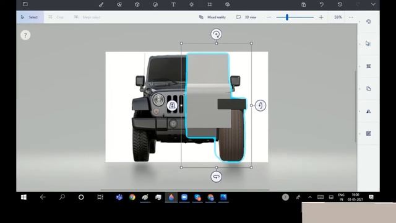Viewport: 396px width, 223px height.
Task: Click the Z-axis position handle on the jeep grille
Action: [x=172, y=105]
